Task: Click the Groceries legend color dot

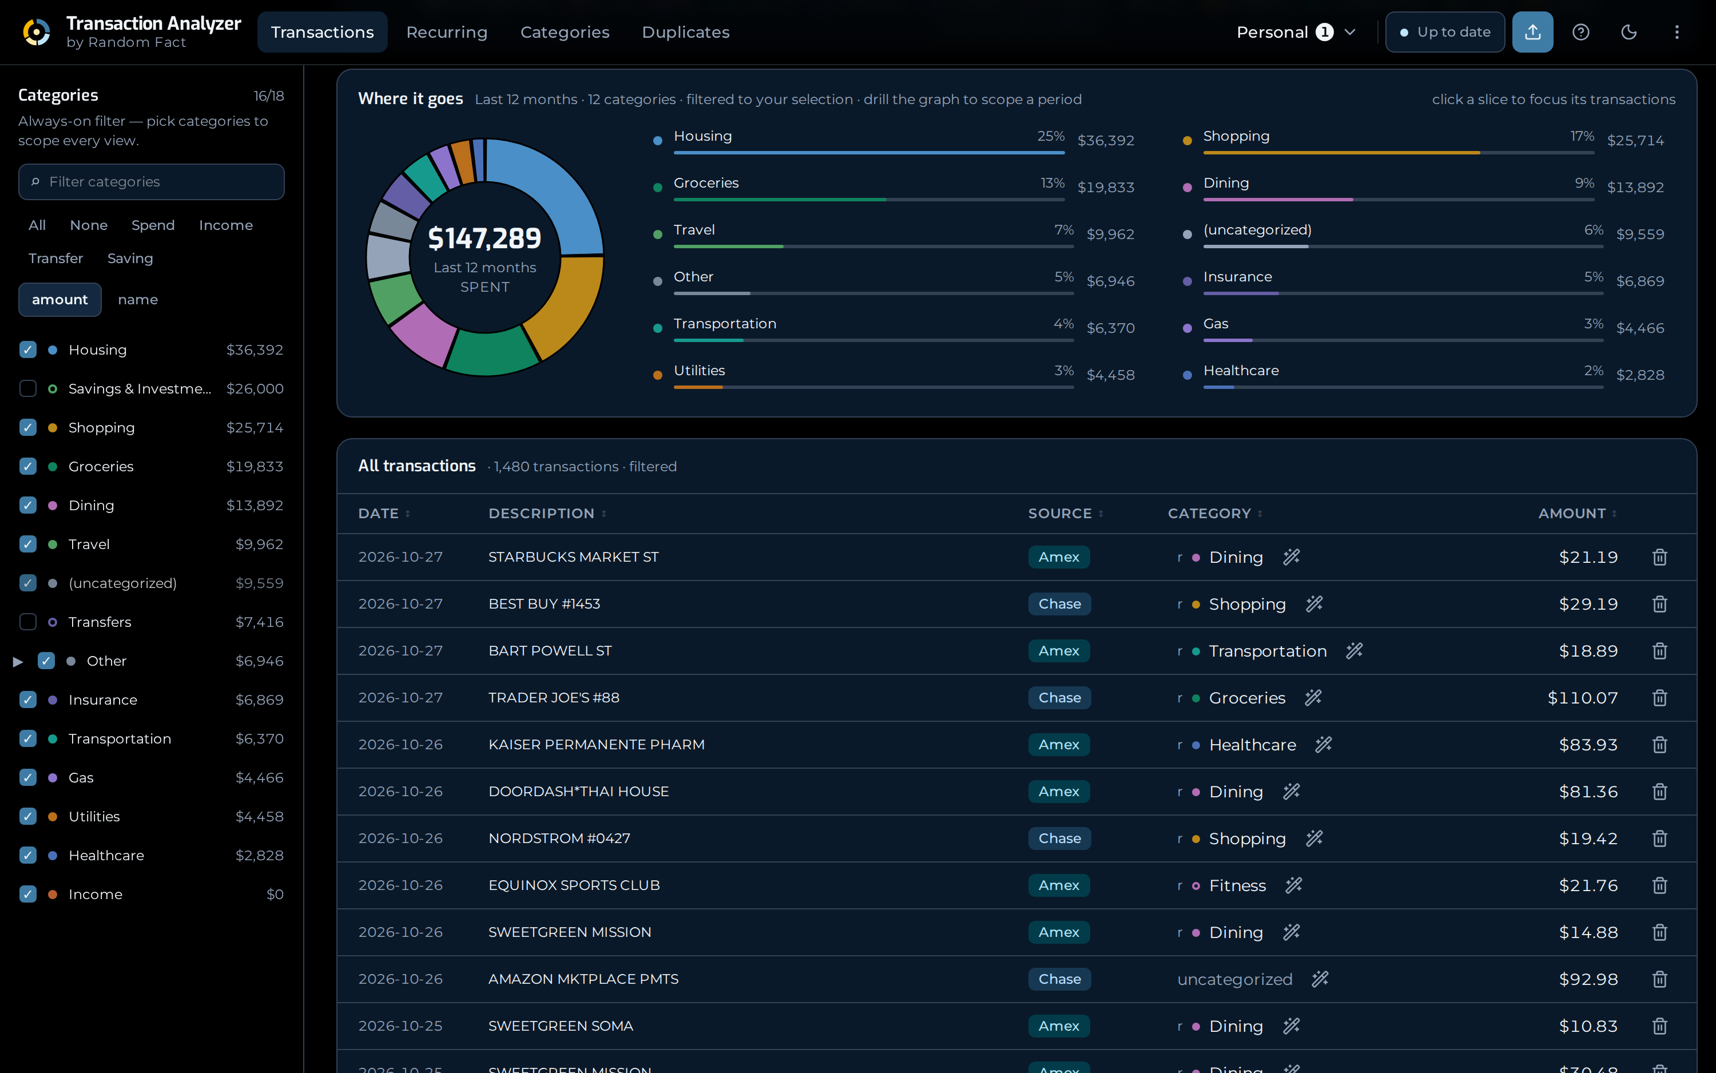Action: 657,188
